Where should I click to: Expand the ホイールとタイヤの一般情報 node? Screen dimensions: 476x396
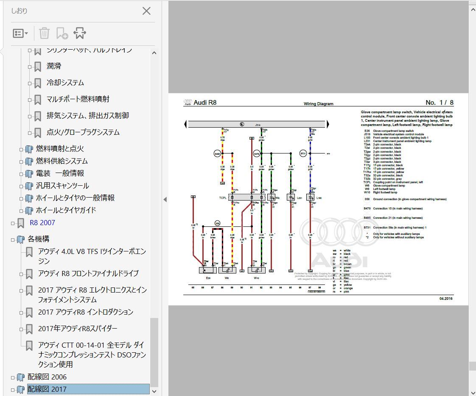[21, 199]
